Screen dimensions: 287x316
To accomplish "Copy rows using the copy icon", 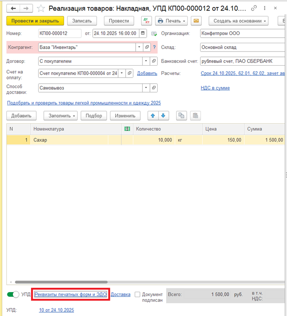I will pyautogui.click(x=181, y=116).
